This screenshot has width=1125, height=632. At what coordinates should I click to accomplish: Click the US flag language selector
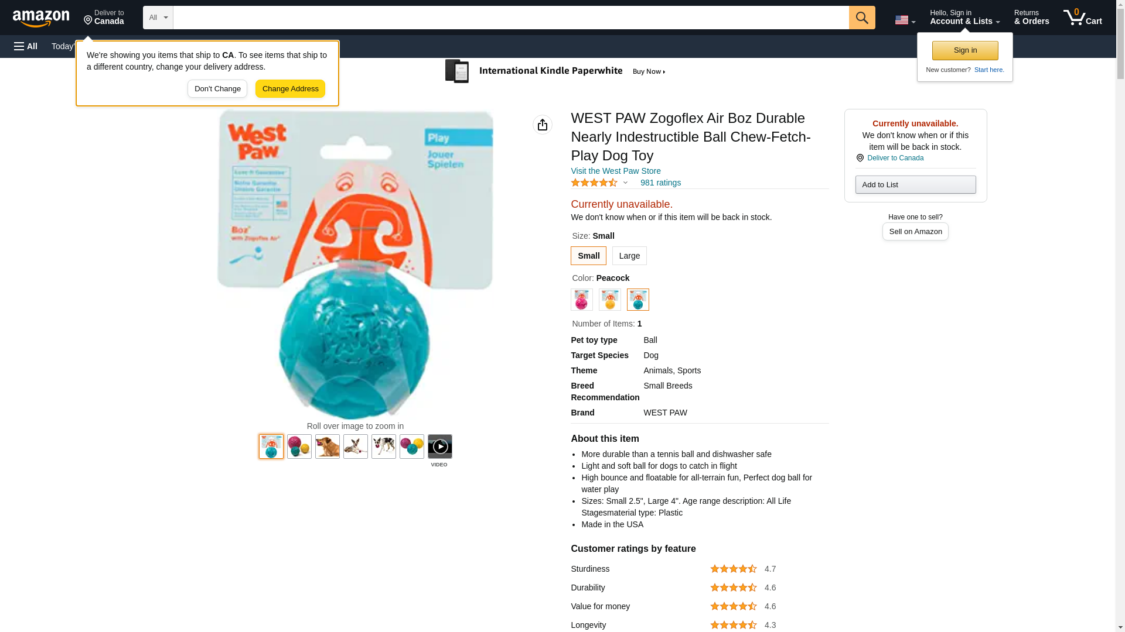pos(905,20)
